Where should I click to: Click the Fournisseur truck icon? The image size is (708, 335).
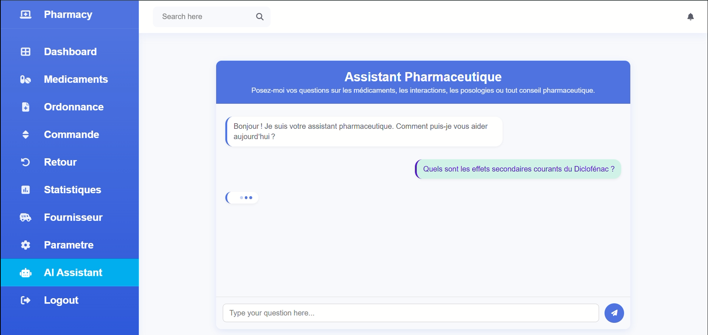coord(25,217)
